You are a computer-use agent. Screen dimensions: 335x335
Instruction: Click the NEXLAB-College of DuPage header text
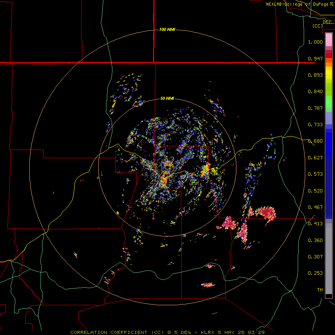[300, 4]
